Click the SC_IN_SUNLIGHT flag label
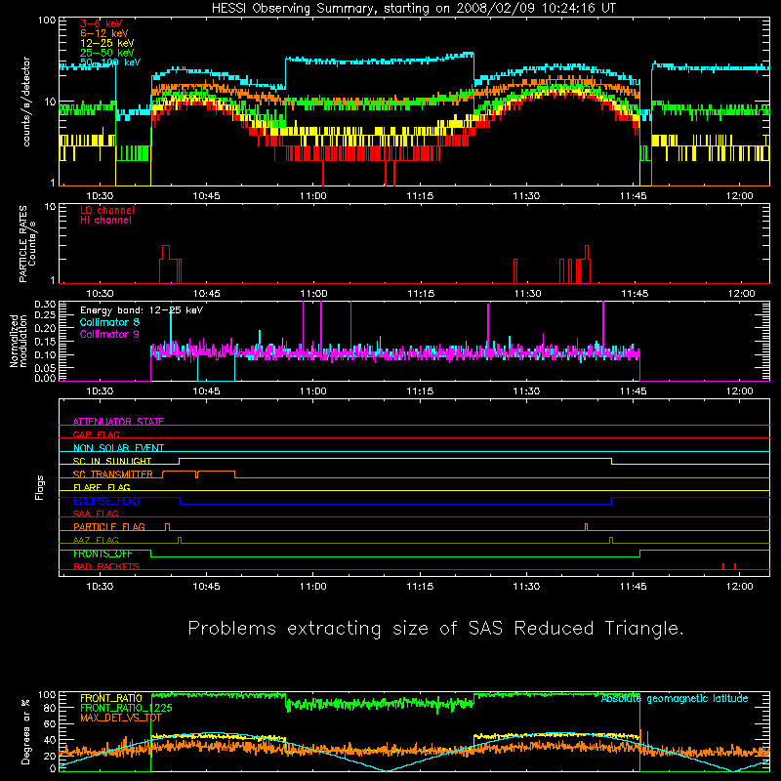 tap(112, 461)
